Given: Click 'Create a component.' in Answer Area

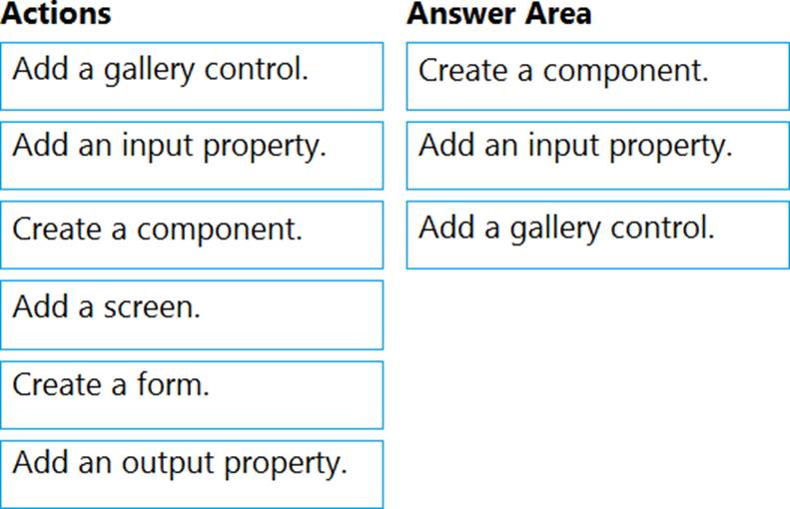Looking at the screenshot, I should click(598, 77).
